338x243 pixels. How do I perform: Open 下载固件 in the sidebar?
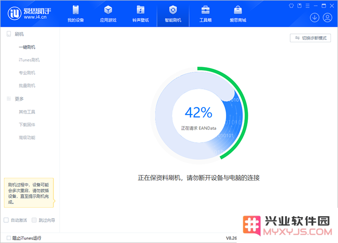pos(27,124)
